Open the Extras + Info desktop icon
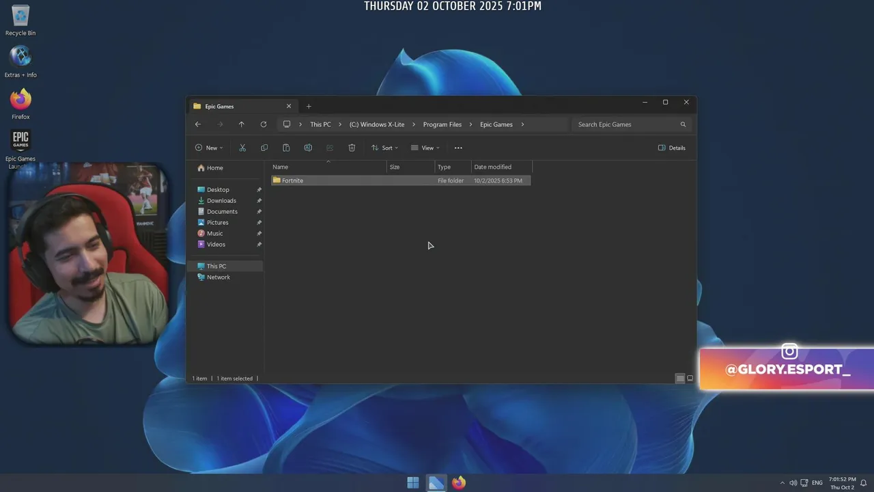 point(20,62)
